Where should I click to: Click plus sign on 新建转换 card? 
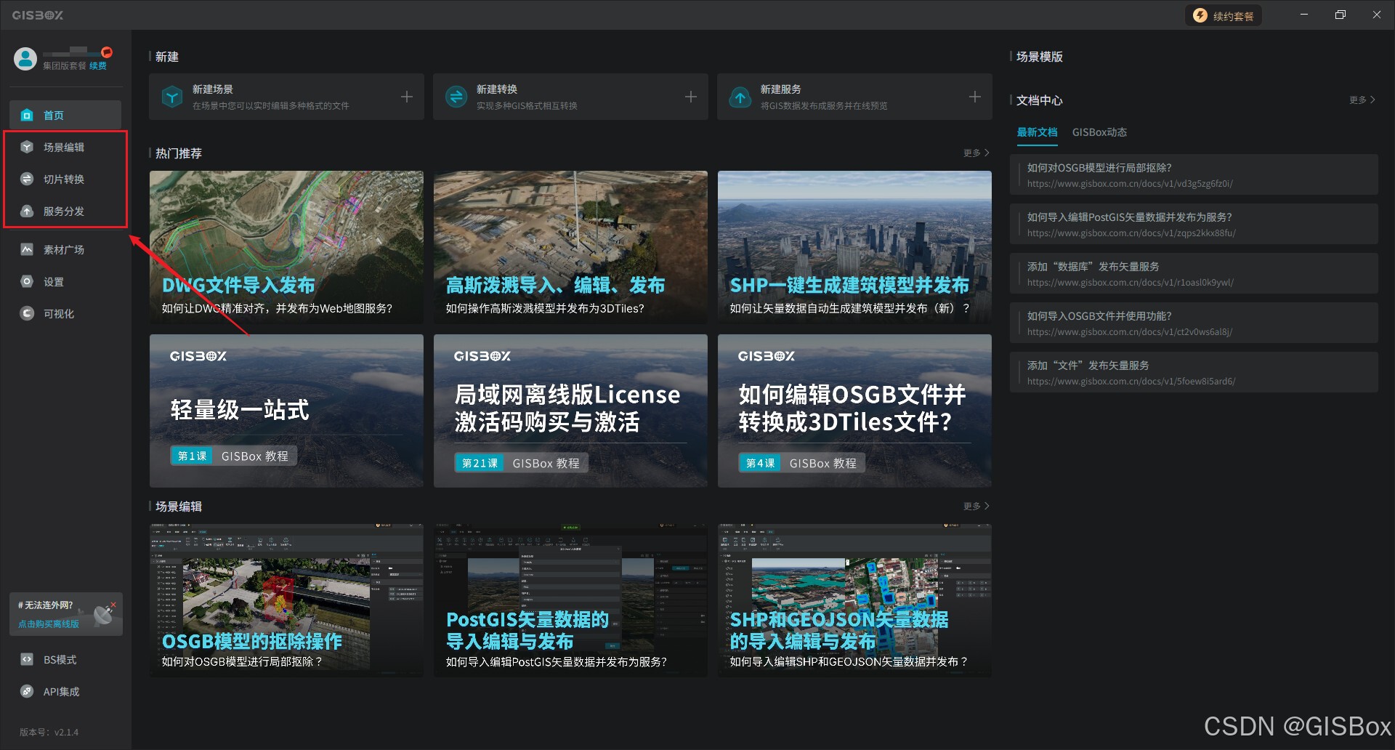[x=691, y=97]
